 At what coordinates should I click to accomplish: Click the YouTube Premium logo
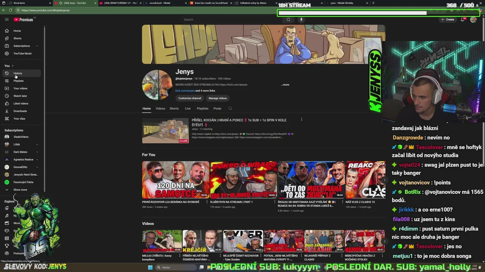(23, 20)
